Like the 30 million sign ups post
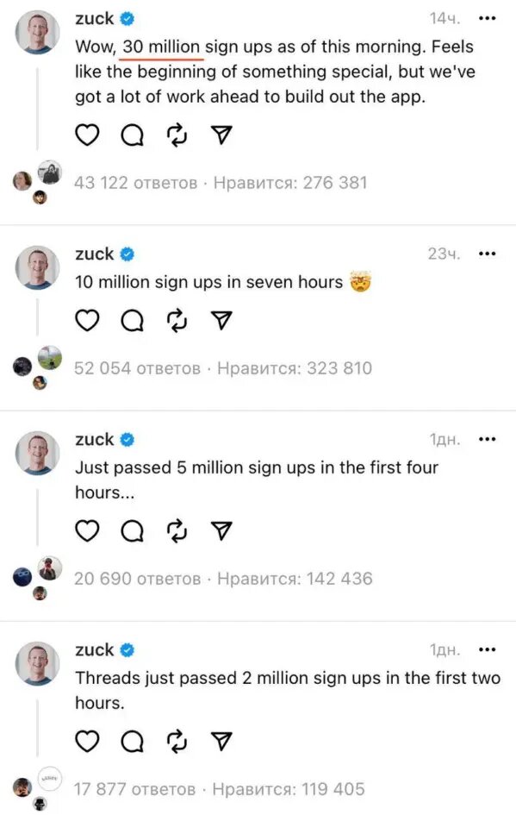516x815 pixels. point(87,135)
